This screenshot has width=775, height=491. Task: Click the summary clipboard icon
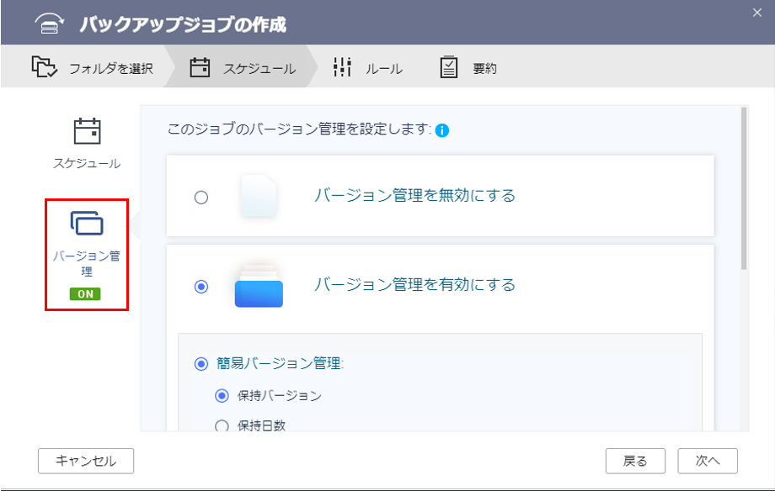point(449,67)
